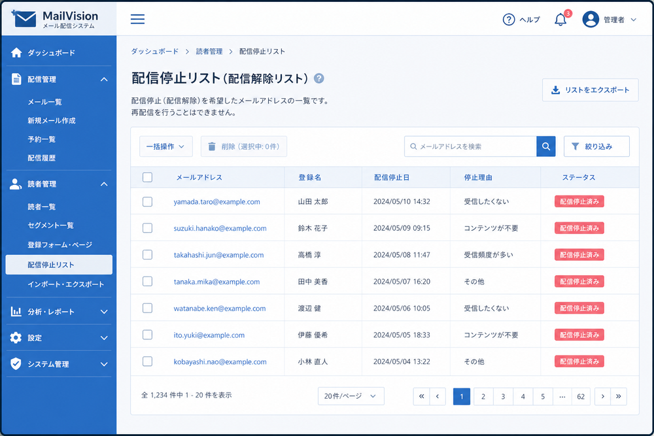
Task: Go to page 2
Action: tap(483, 396)
